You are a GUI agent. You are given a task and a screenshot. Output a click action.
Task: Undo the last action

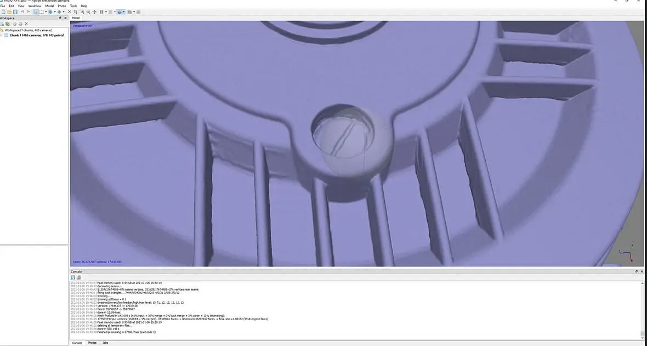click(x=22, y=12)
